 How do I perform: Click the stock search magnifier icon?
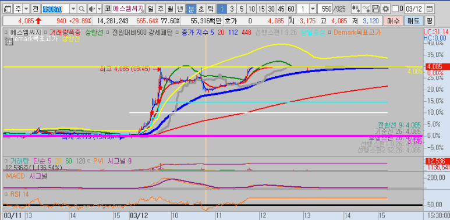tap(82, 9)
